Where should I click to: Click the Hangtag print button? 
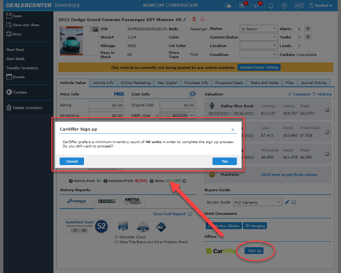click(255, 226)
